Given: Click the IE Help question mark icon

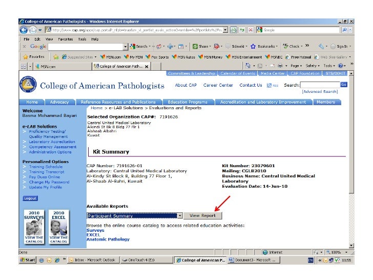Looking at the screenshot, I should point(340,66).
